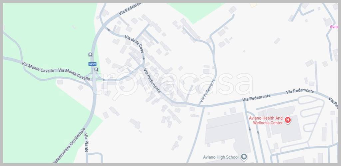Screen dimensions: 341x166
Task: Click the Via delle Cave street label
Action: tap(134, 44)
